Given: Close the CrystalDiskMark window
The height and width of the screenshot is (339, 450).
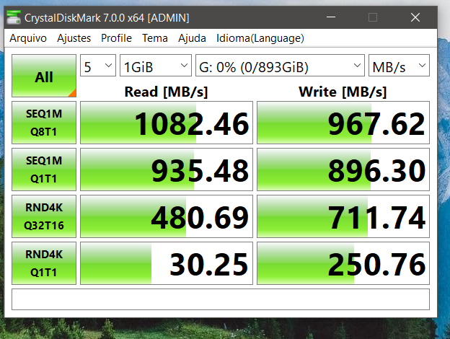Looking at the screenshot, I should [415, 17].
